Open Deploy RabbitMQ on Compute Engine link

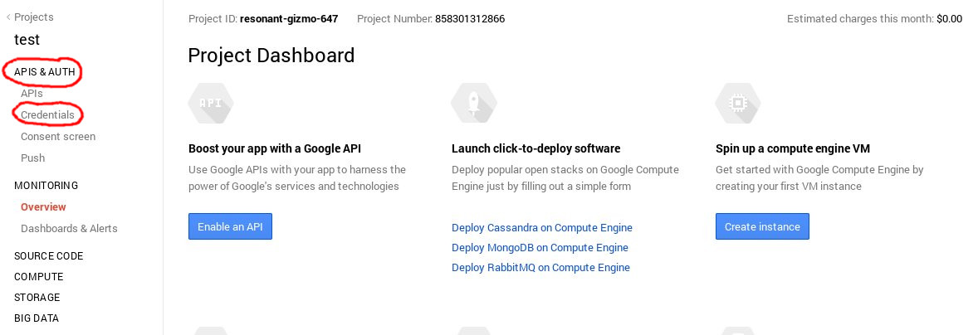[x=540, y=268]
